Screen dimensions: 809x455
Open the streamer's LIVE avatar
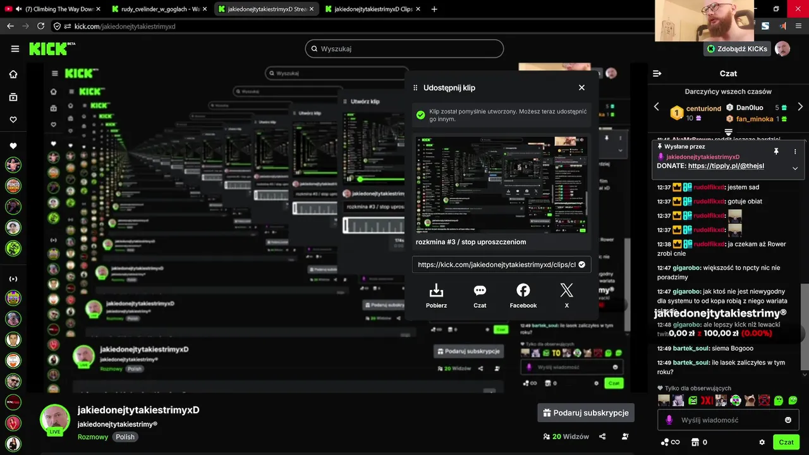click(x=55, y=419)
